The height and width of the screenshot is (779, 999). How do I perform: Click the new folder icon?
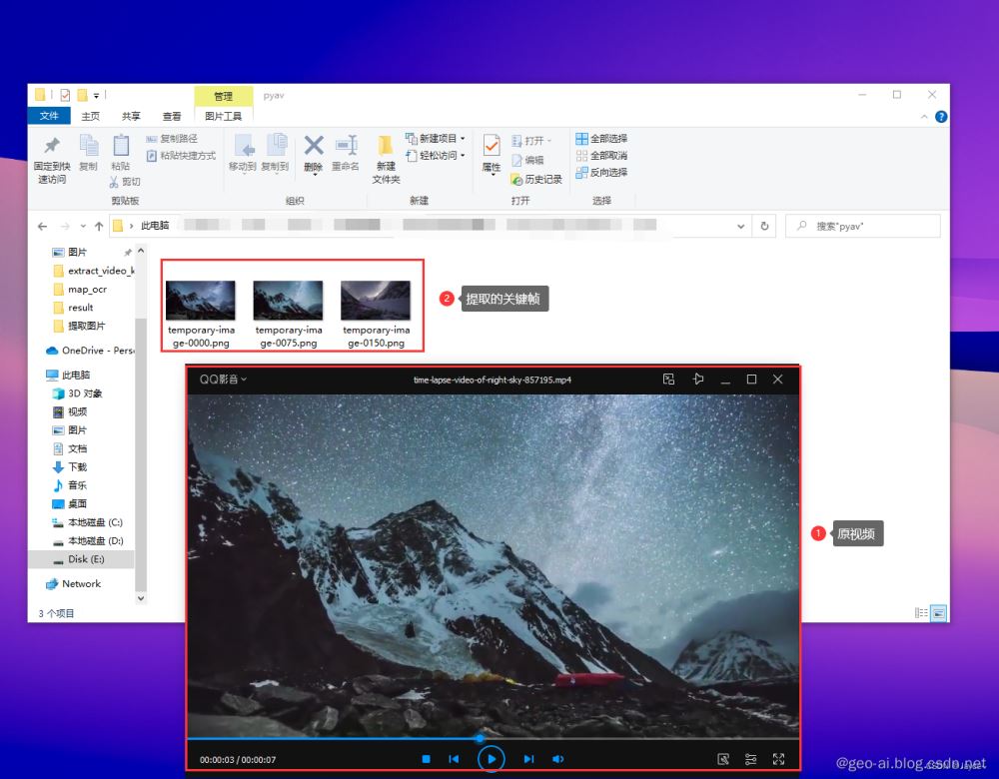click(x=385, y=146)
